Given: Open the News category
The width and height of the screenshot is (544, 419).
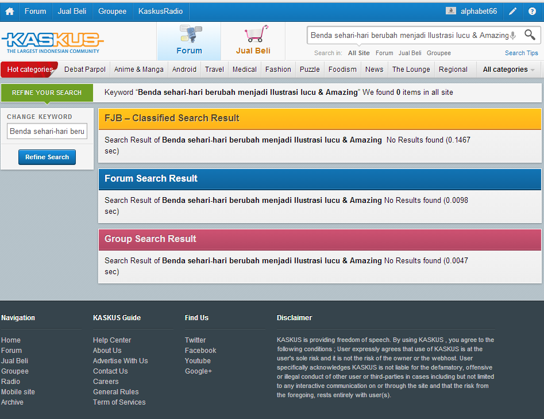Looking at the screenshot, I should click(x=375, y=70).
